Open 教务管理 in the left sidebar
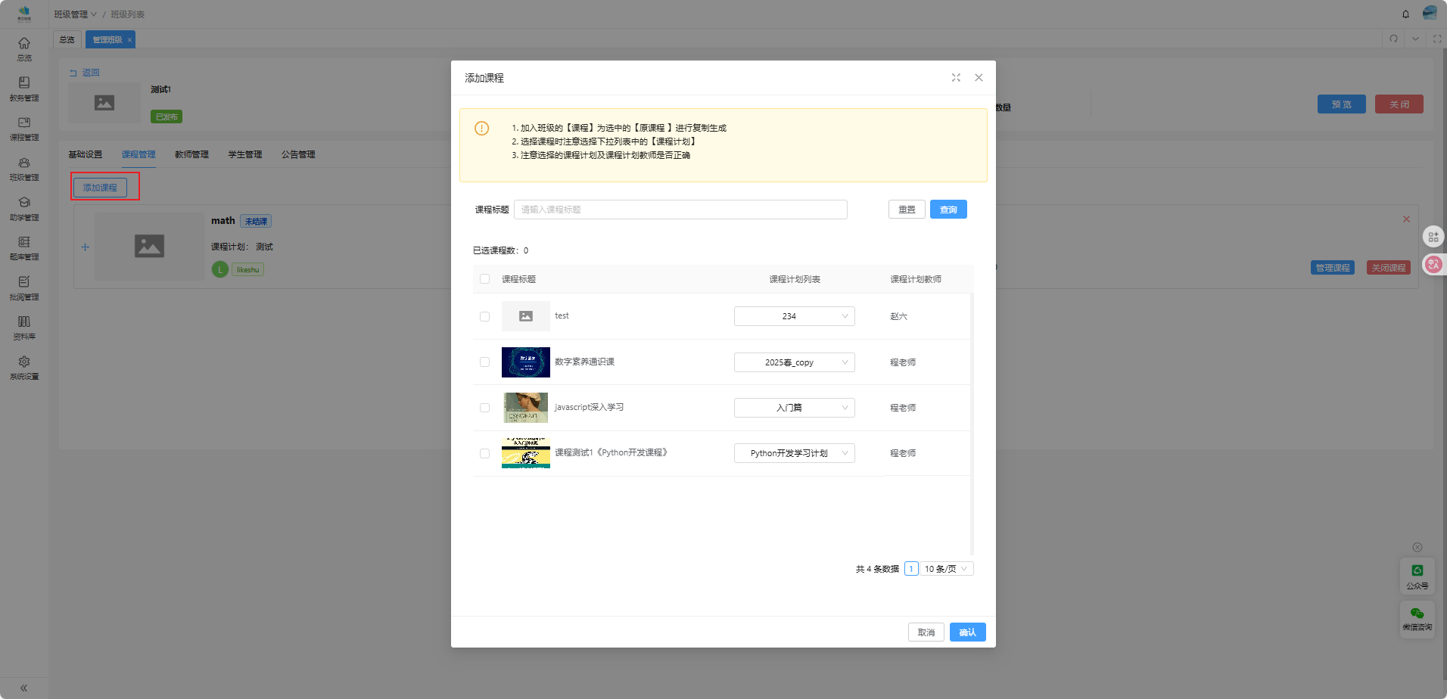The width and height of the screenshot is (1447, 699). tap(24, 88)
